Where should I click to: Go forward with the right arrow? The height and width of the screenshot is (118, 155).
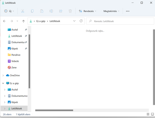coord(12,21)
